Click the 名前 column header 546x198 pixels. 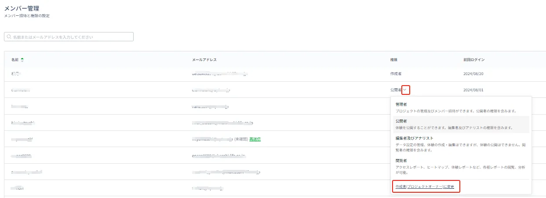pyautogui.click(x=15, y=60)
